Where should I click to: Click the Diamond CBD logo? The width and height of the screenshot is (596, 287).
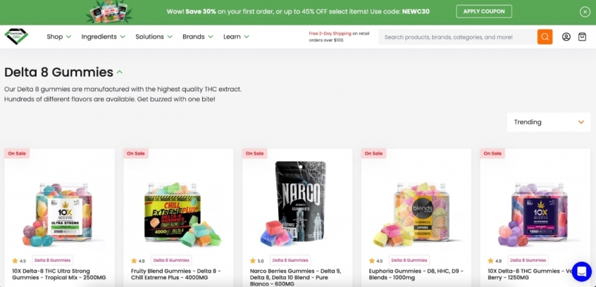pos(16,37)
